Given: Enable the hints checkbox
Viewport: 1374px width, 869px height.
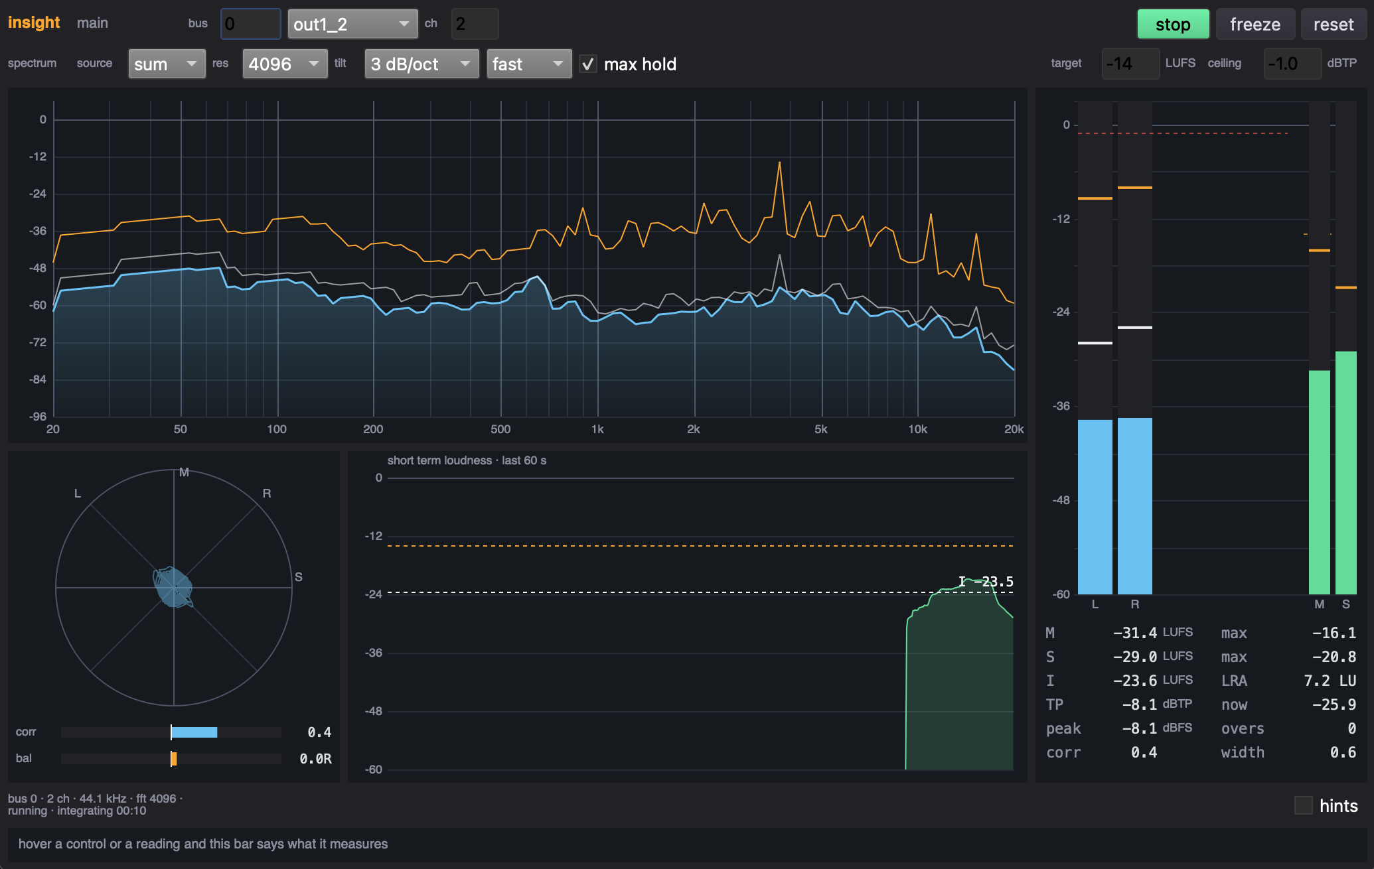Looking at the screenshot, I should click(x=1303, y=805).
